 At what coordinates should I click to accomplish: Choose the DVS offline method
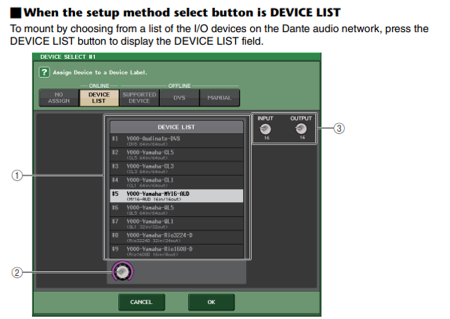point(179,97)
